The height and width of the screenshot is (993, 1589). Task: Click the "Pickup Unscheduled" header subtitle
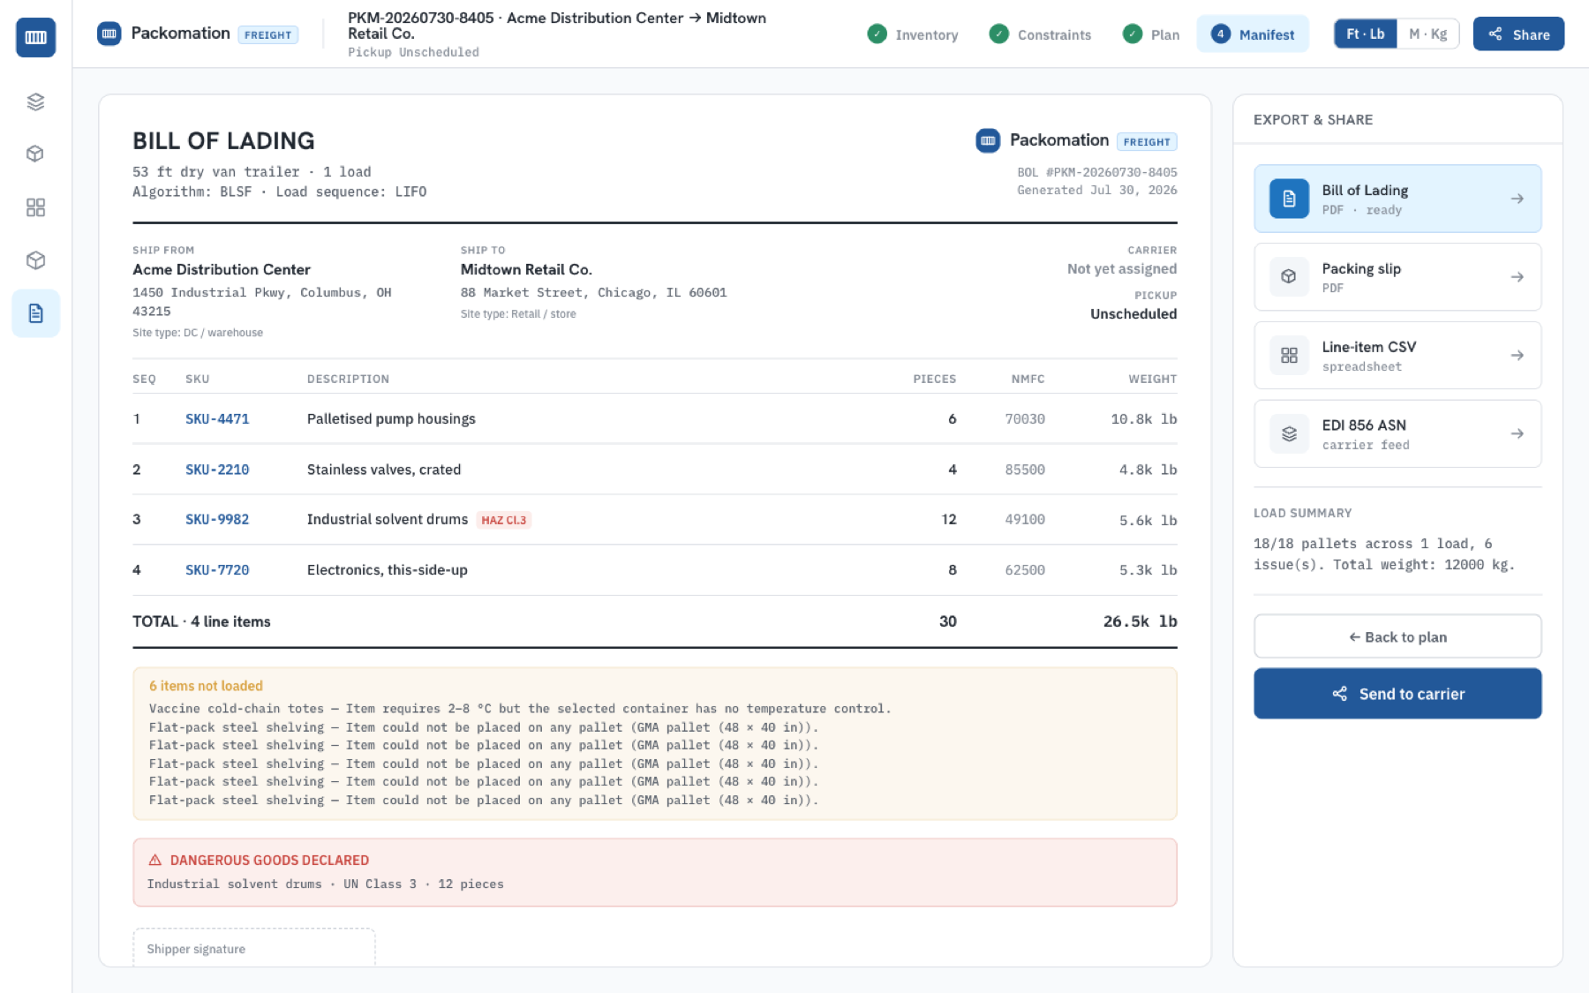coord(413,52)
